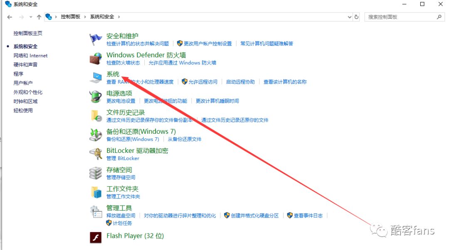
Task: Open the File History folder icon
Action: pyautogui.click(x=96, y=116)
